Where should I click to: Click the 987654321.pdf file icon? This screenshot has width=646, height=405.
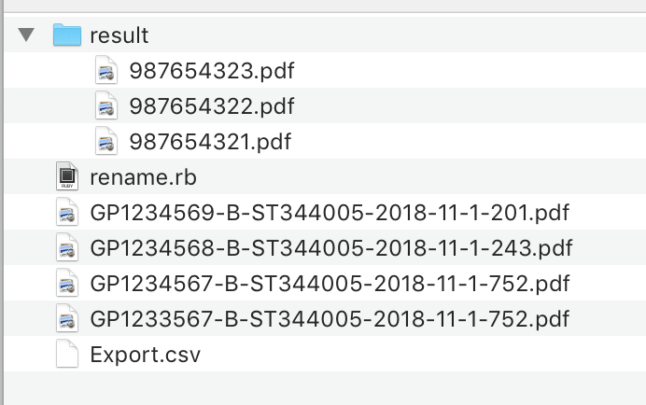click(106, 142)
